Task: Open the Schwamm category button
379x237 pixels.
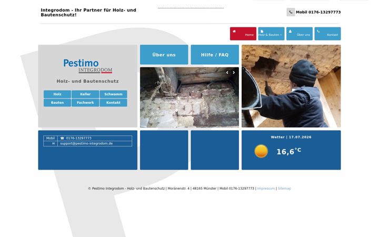Action: (113, 94)
